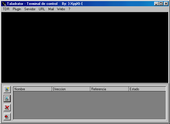The height and width of the screenshot is (124, 170).
Task: Click the add new computer icon
Action: click(7, 90)
